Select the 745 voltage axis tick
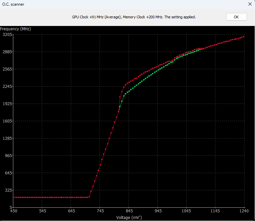 [100, 211]
